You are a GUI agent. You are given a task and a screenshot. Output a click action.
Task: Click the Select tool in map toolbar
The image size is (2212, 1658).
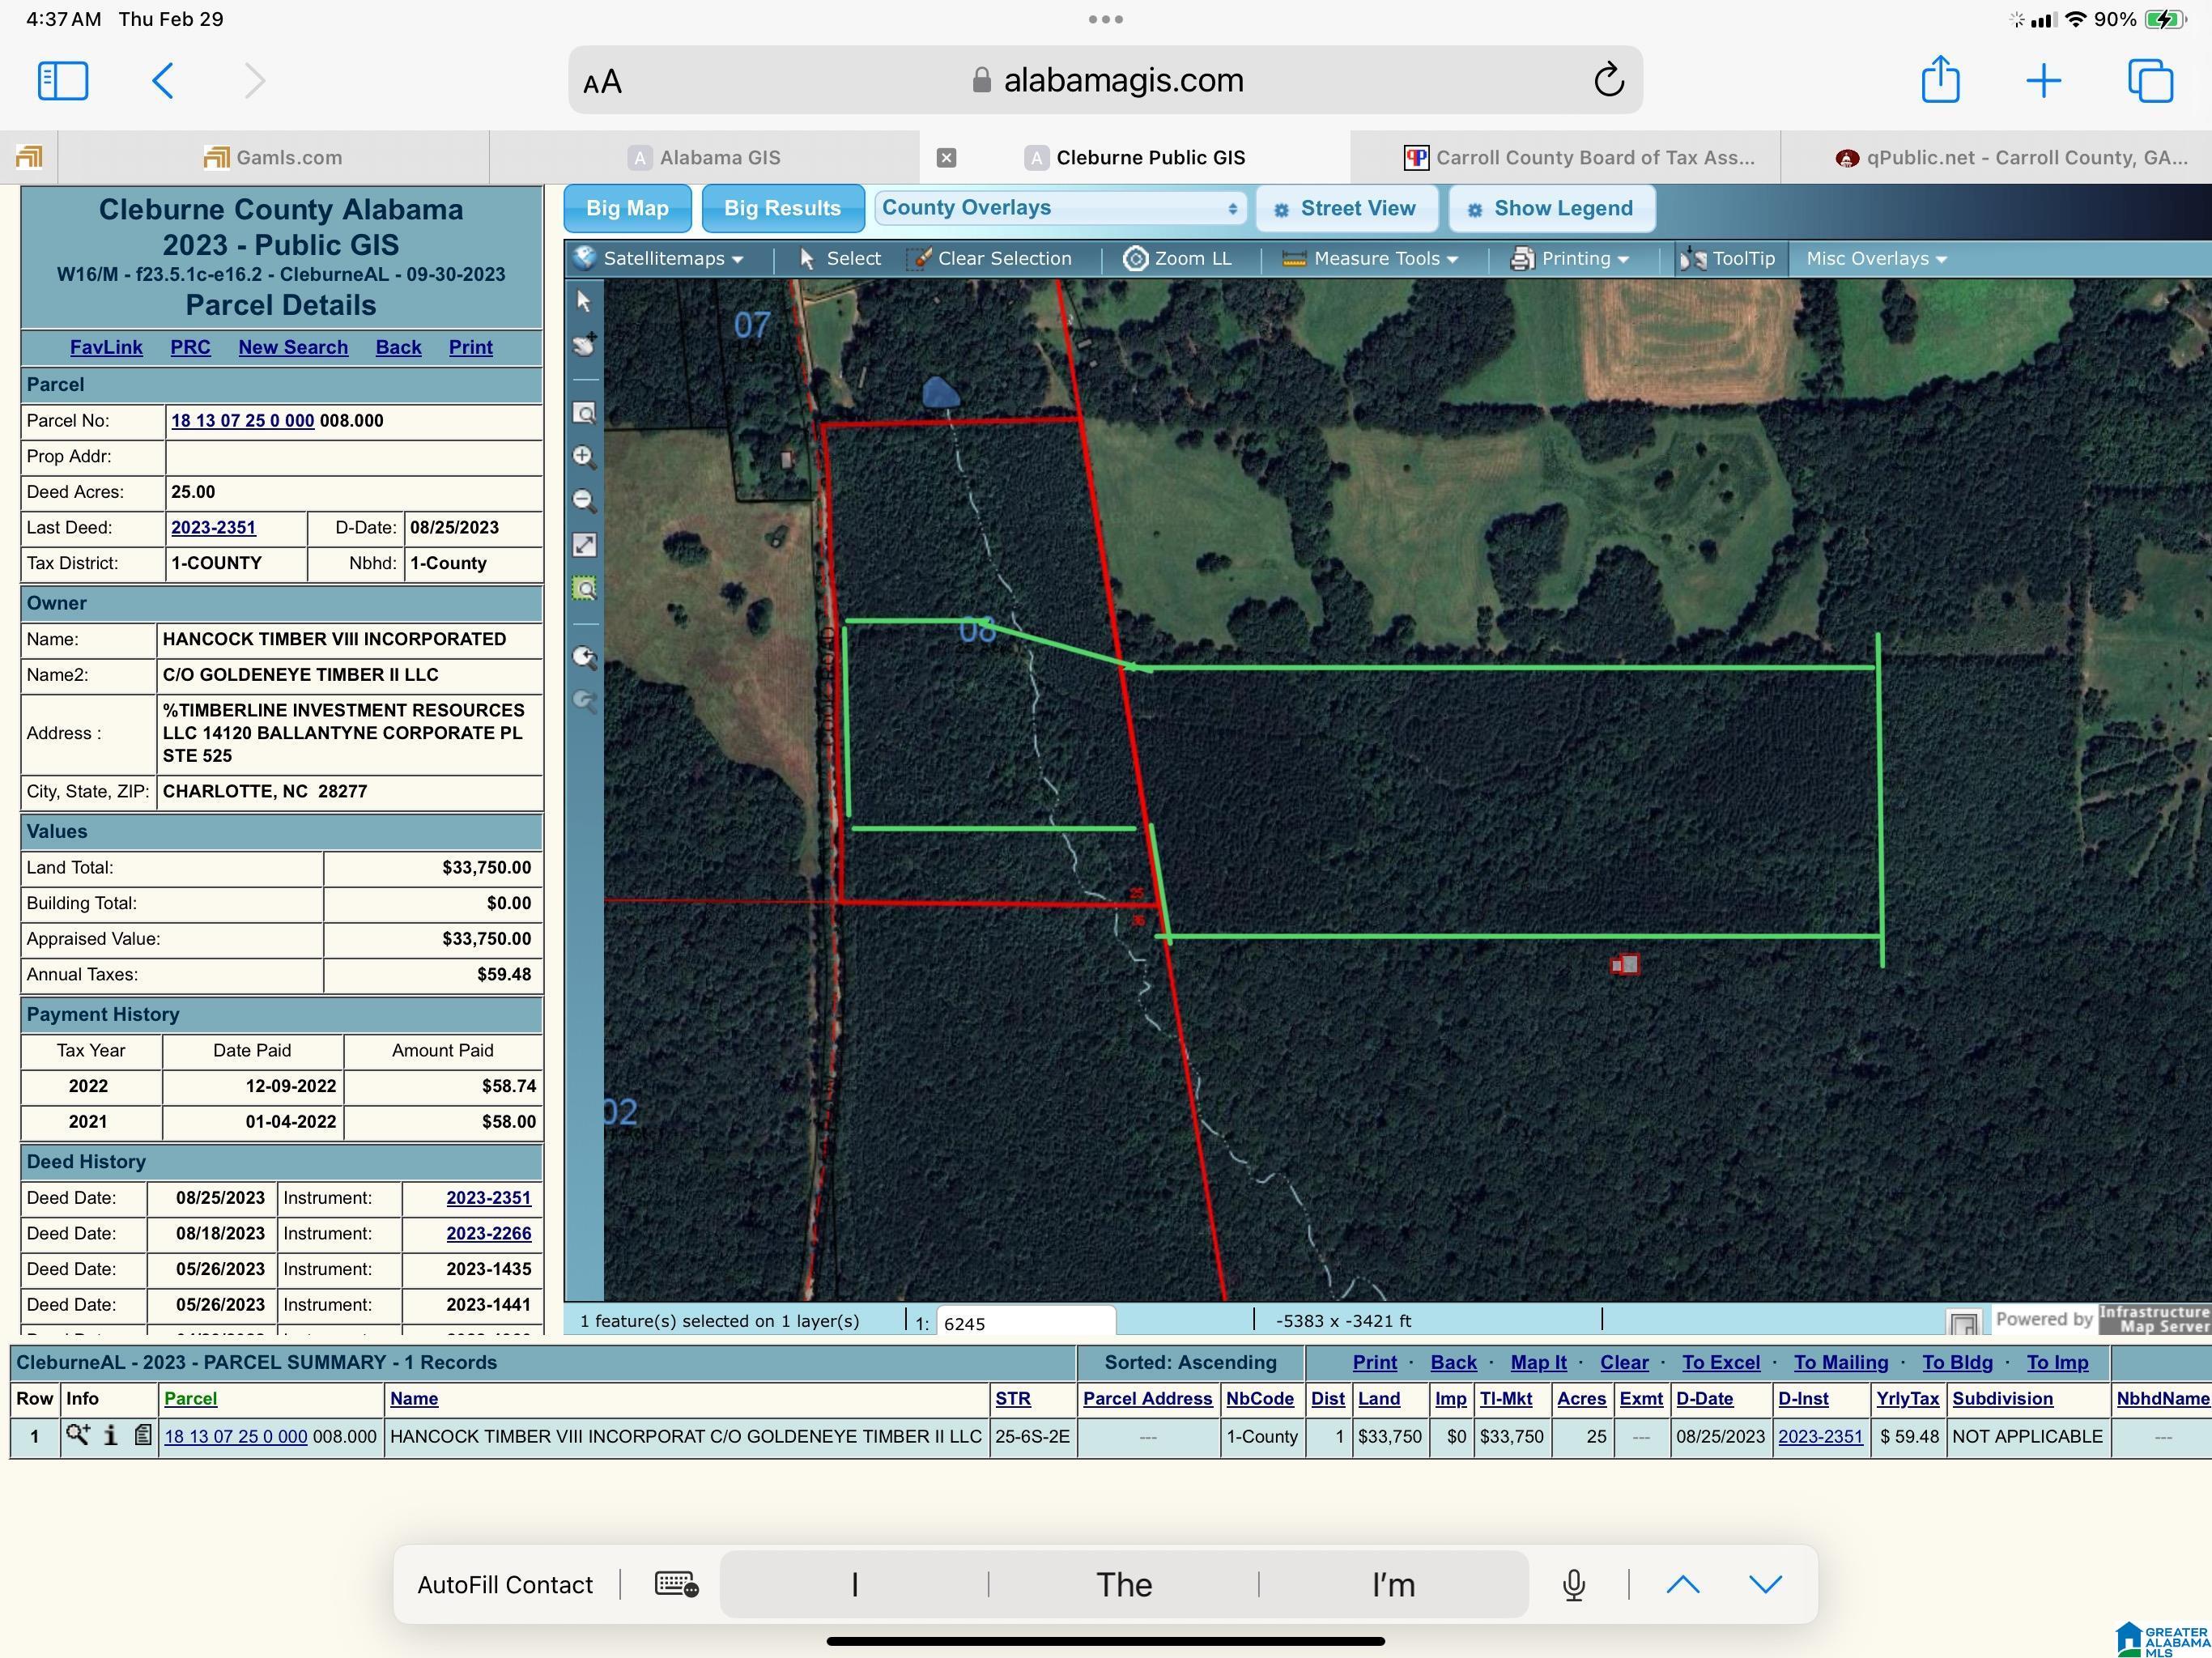(840, 259)
